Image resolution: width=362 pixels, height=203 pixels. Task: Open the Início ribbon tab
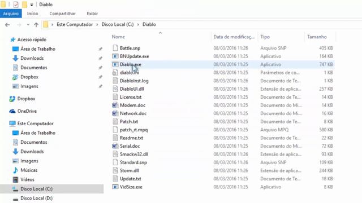tap(33, 14)
